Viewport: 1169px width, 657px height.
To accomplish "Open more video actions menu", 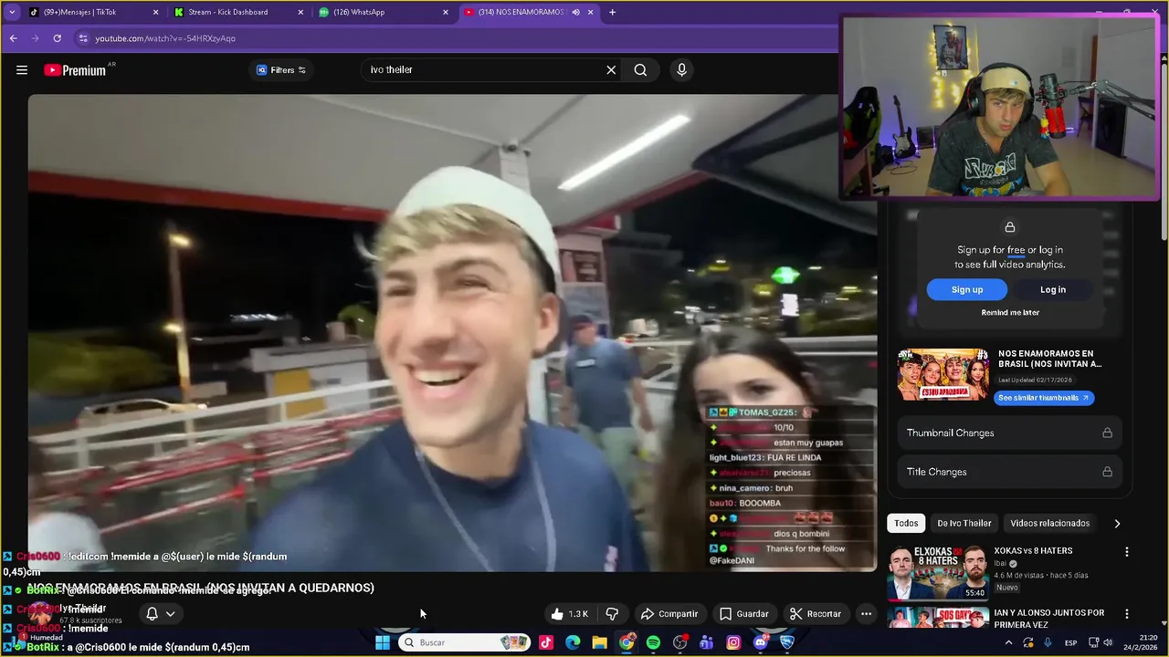I will pyautogui.click(x=866, y=614).
